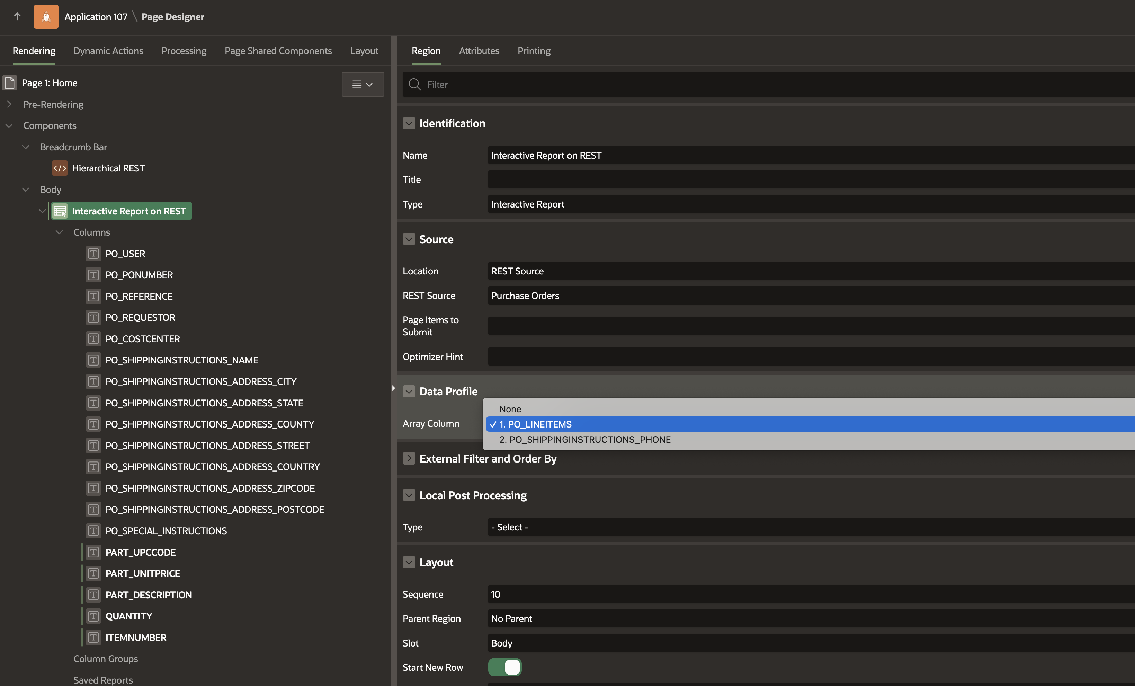This screenshot has width=1135, height=686.
Task: Open the Attributes tab
Action: point(479,51)
